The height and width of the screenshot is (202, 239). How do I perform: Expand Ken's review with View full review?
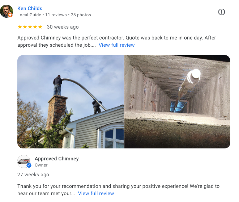pyautogui.click(x=116, y=45)
